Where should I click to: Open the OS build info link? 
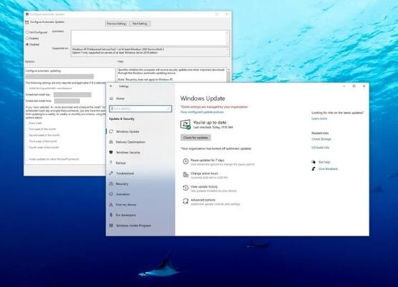tap(320, 147)
